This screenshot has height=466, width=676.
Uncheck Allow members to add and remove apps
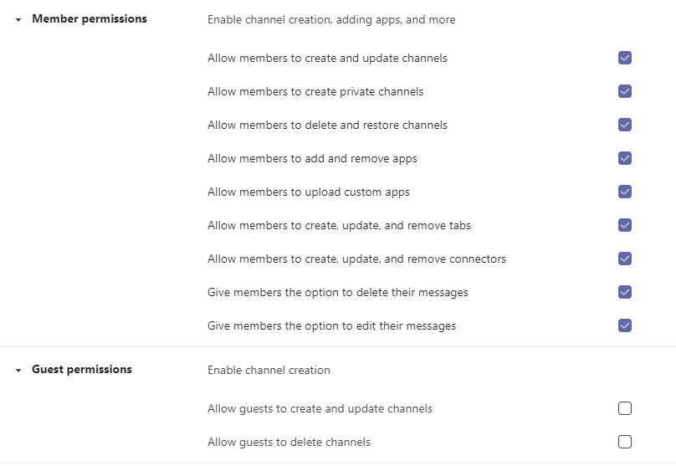pyautogui.click(x=625, y=158)
